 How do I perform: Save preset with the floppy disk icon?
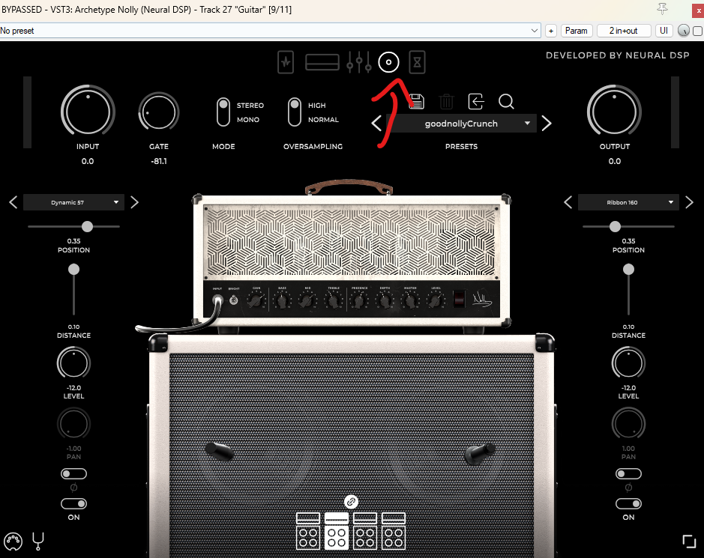416,101
